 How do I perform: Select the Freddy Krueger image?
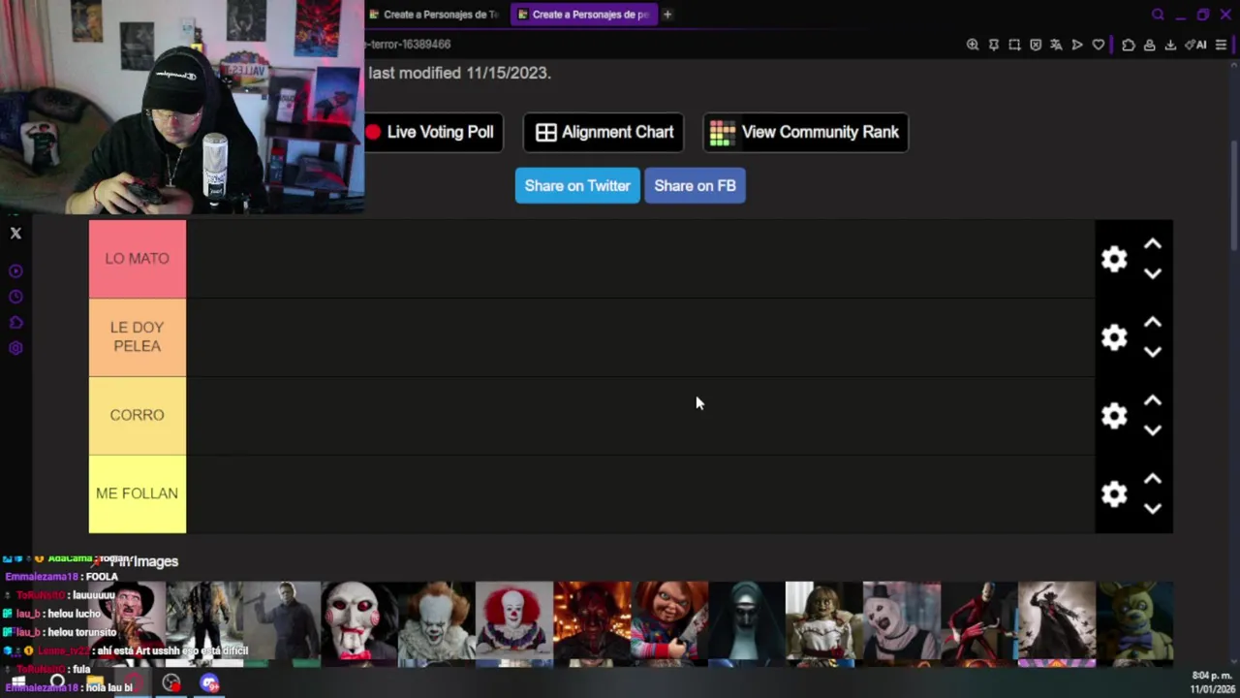126,620
